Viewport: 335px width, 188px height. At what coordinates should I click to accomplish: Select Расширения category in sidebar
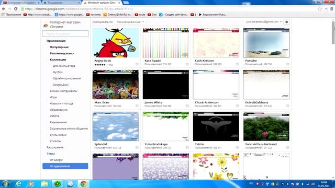click(x=55, y=147)
